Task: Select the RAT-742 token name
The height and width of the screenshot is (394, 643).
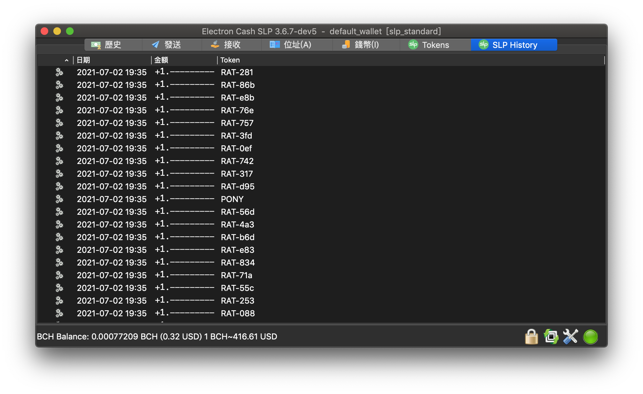Action: point(237,161)
